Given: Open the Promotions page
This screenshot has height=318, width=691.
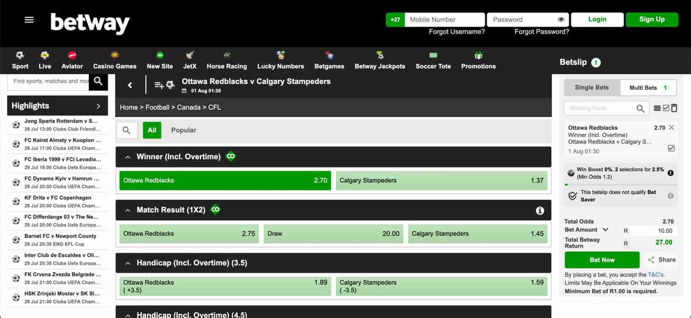Looking at the screenshot, I should [x=479, y=60].
